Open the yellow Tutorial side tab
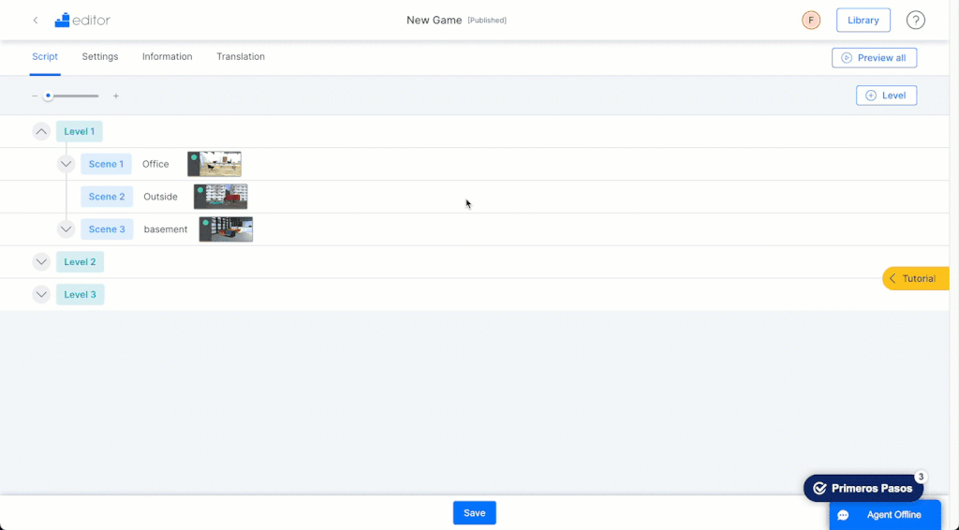This screenshot has height=530, width=959. (x=916, y=279)
